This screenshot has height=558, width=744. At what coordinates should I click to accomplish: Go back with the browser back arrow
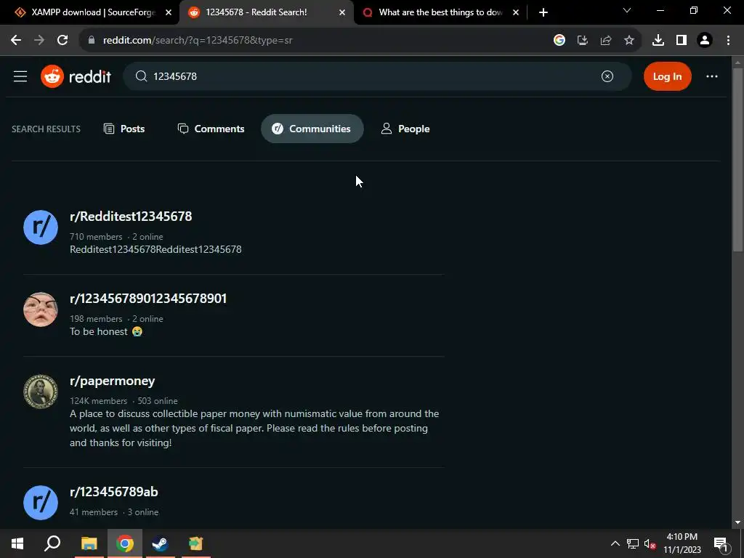click(x=16, y=41)
